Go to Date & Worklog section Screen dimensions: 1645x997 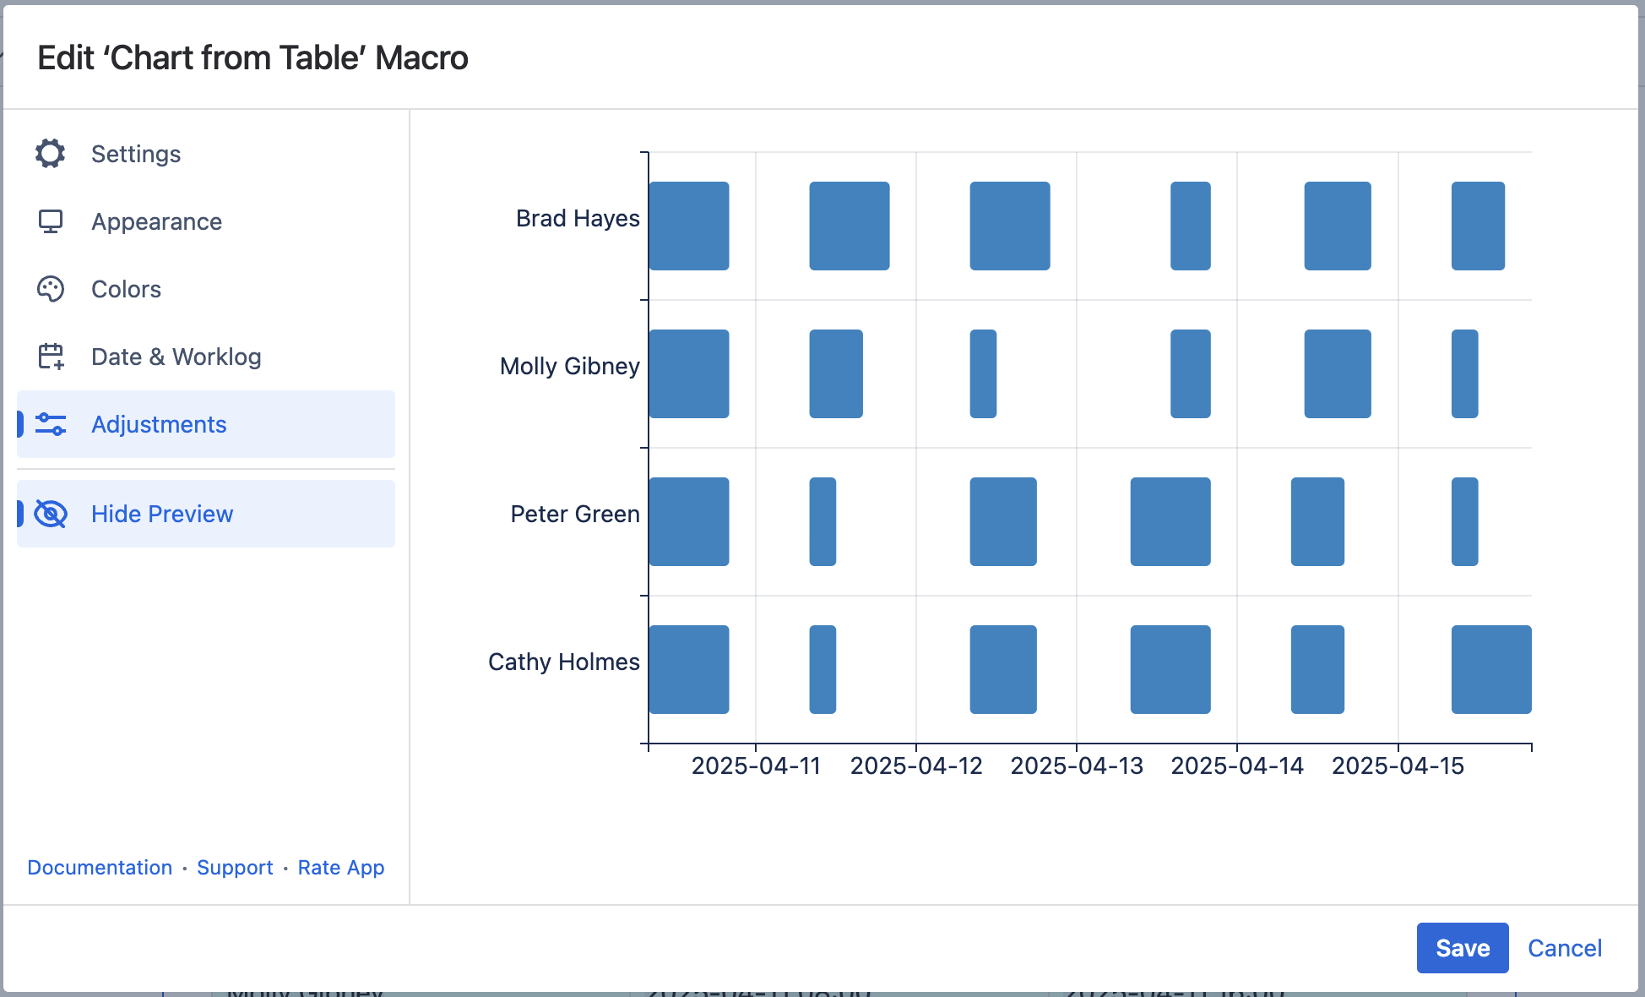click(176, 357)
